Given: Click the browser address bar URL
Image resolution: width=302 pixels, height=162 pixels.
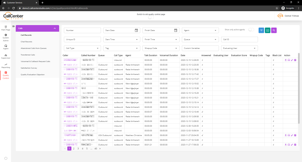Looking at the screenshot, I should (55, 8).
